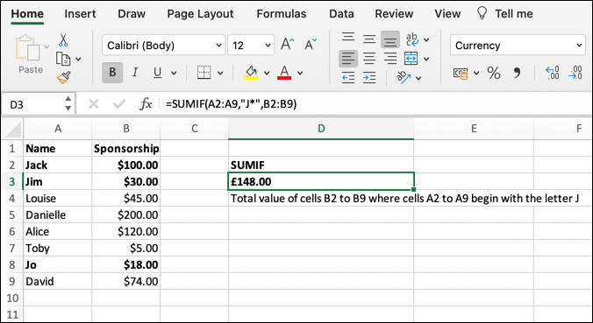Viewport: 593px width, 323px height.
Task: Click the Name Box stepper arrows
Action: click(68, 104)
